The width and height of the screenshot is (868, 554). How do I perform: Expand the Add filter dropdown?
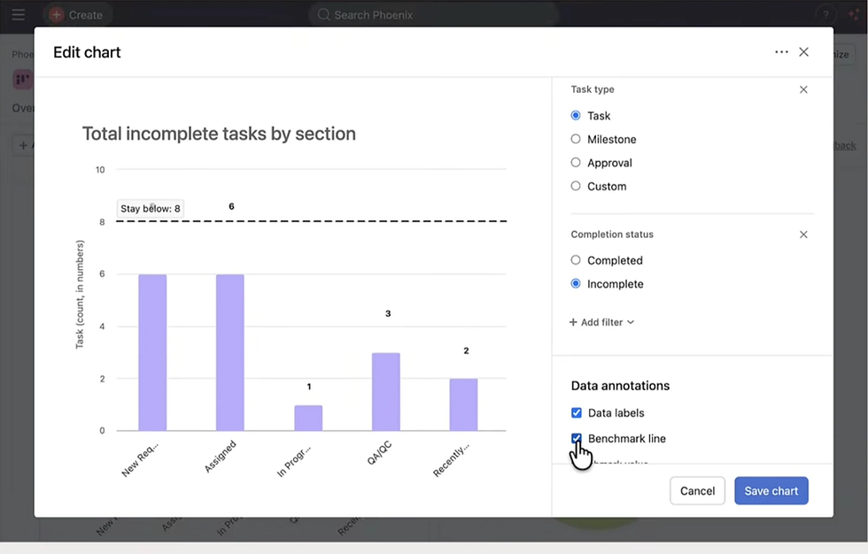(x=601, y=322)
